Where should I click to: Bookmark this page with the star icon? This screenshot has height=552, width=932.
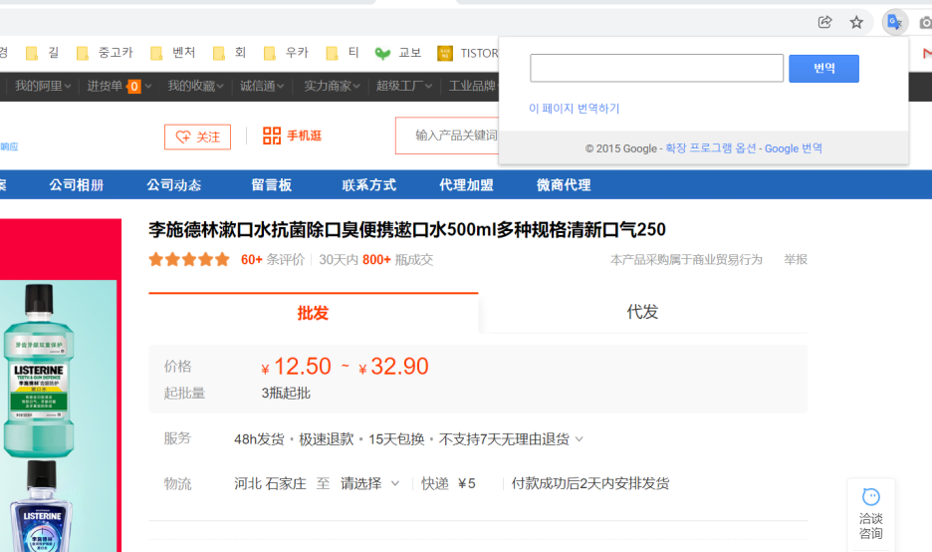click(856, 22)
